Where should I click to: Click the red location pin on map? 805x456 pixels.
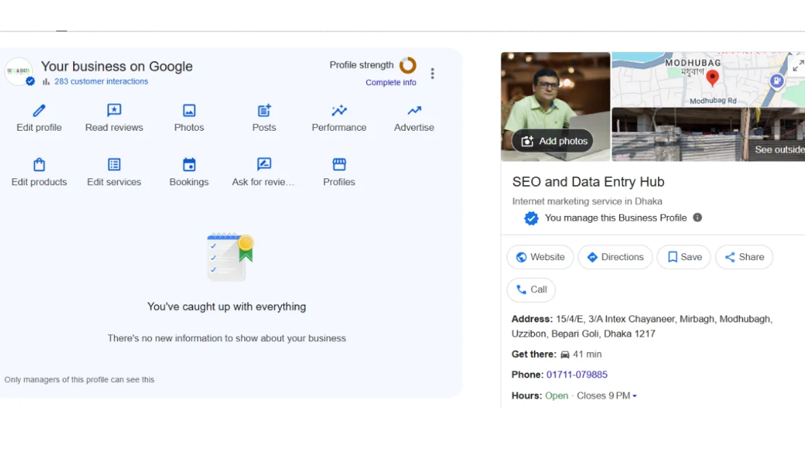713,78
